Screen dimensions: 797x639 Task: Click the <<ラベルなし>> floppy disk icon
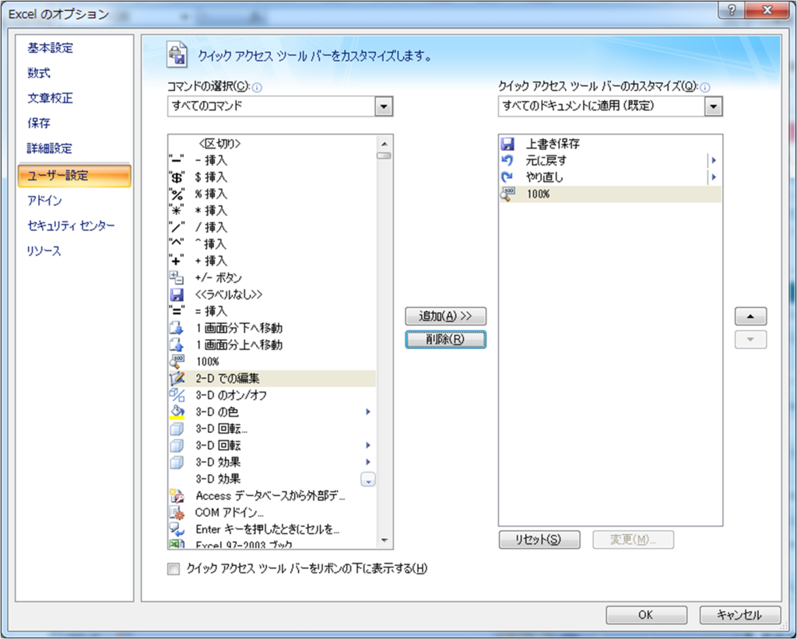click(177, 295)
